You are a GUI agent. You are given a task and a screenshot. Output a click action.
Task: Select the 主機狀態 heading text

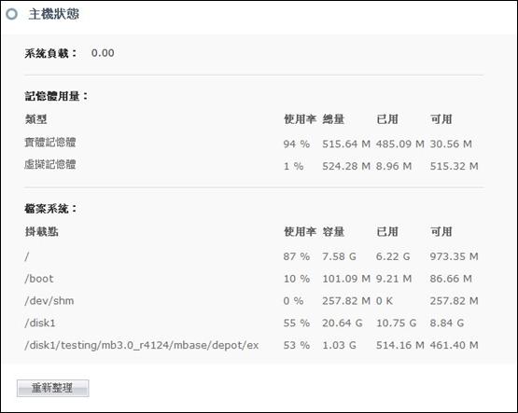tap(54, 14)
